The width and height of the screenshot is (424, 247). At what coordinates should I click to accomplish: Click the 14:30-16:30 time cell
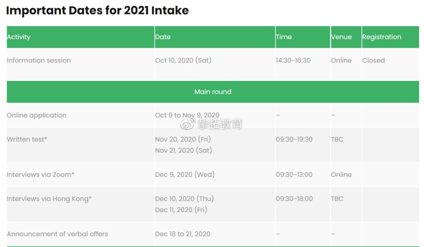tap(293, 60)
